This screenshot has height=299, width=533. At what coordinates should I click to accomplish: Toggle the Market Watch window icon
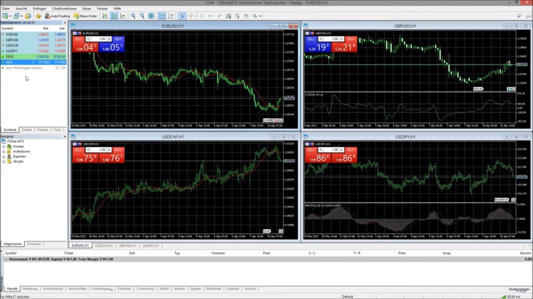click(x=28, y=16)
